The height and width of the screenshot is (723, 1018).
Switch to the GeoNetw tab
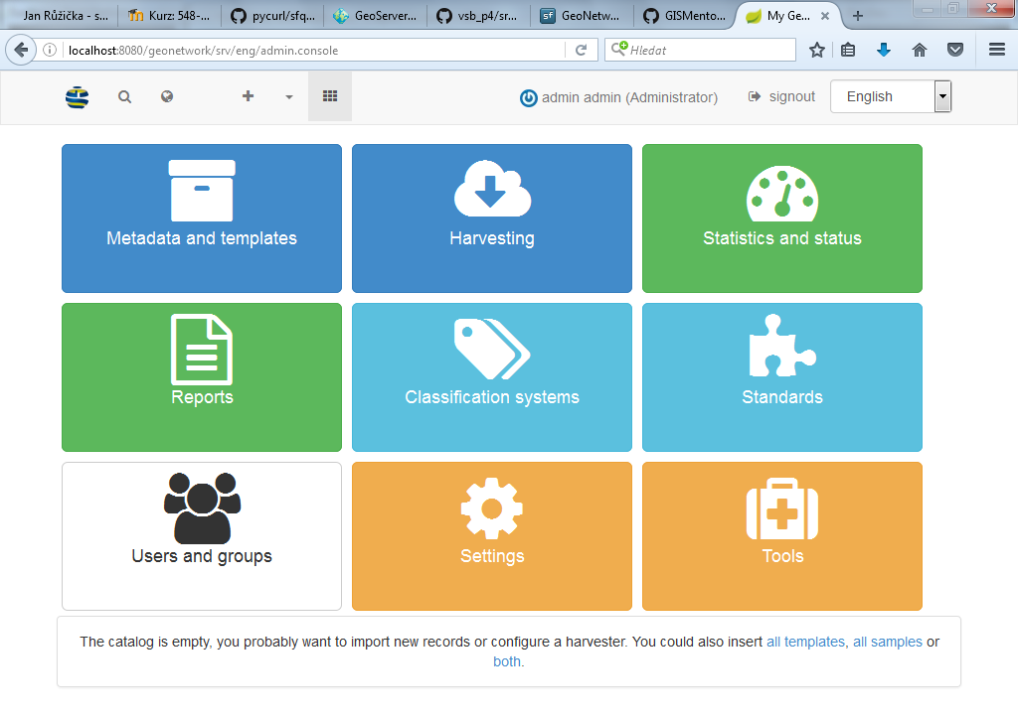(x=582, y=16)
